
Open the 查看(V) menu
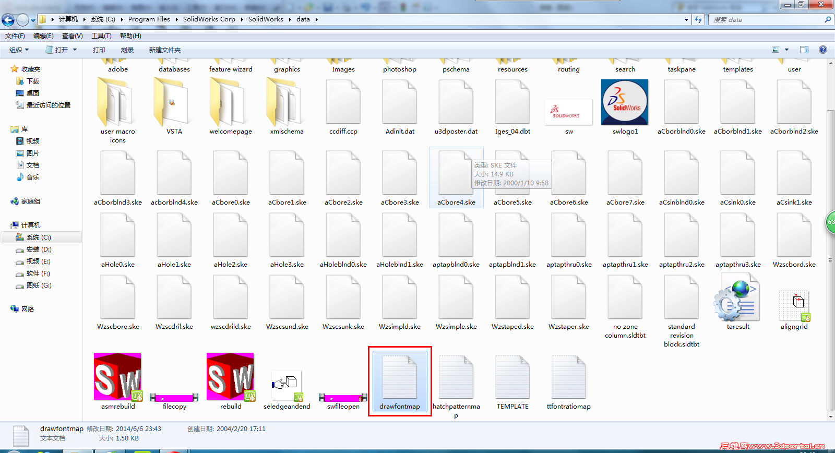pos(73,35)
